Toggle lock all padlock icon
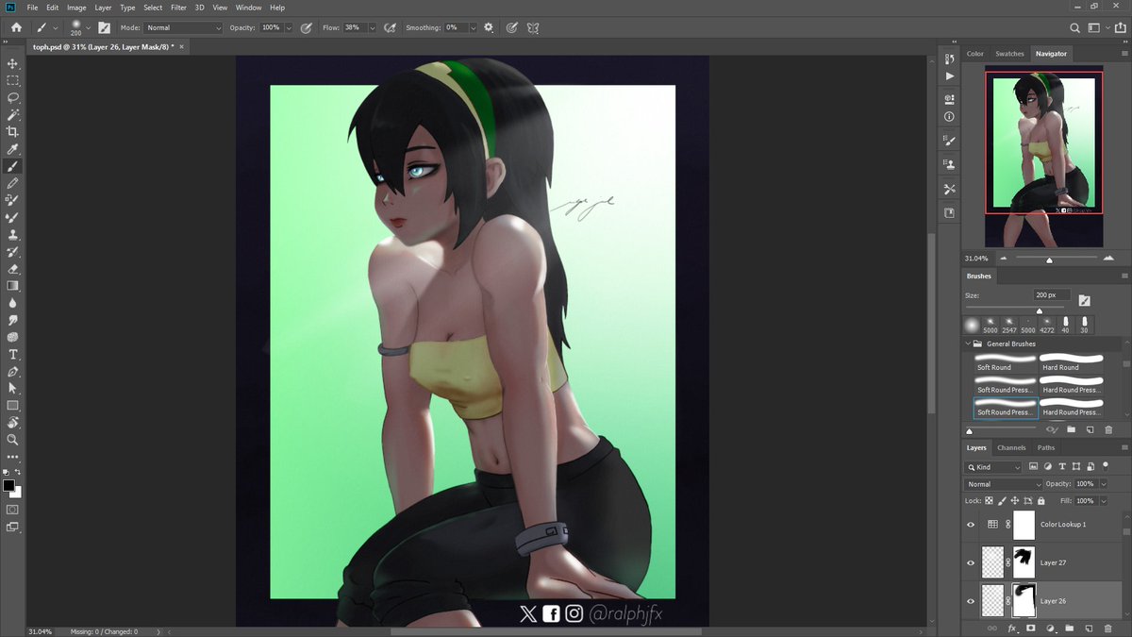This screenshot has width=1132, height=637. click(1040, 500)
